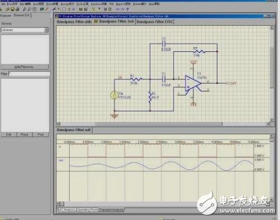280x220 pixels.
Task: Click the 2.500ms time axis label
Action: pos(161,142)
